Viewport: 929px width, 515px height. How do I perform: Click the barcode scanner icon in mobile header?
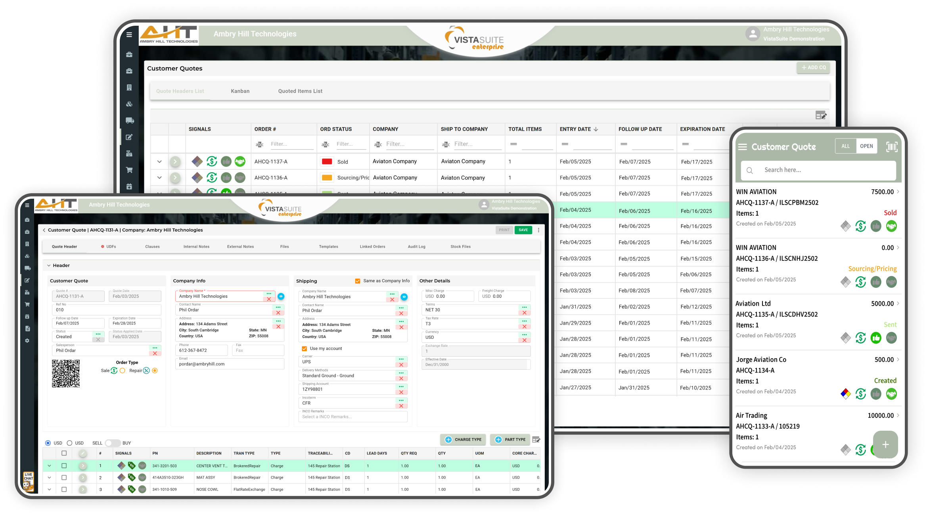(x=891, y=147)
